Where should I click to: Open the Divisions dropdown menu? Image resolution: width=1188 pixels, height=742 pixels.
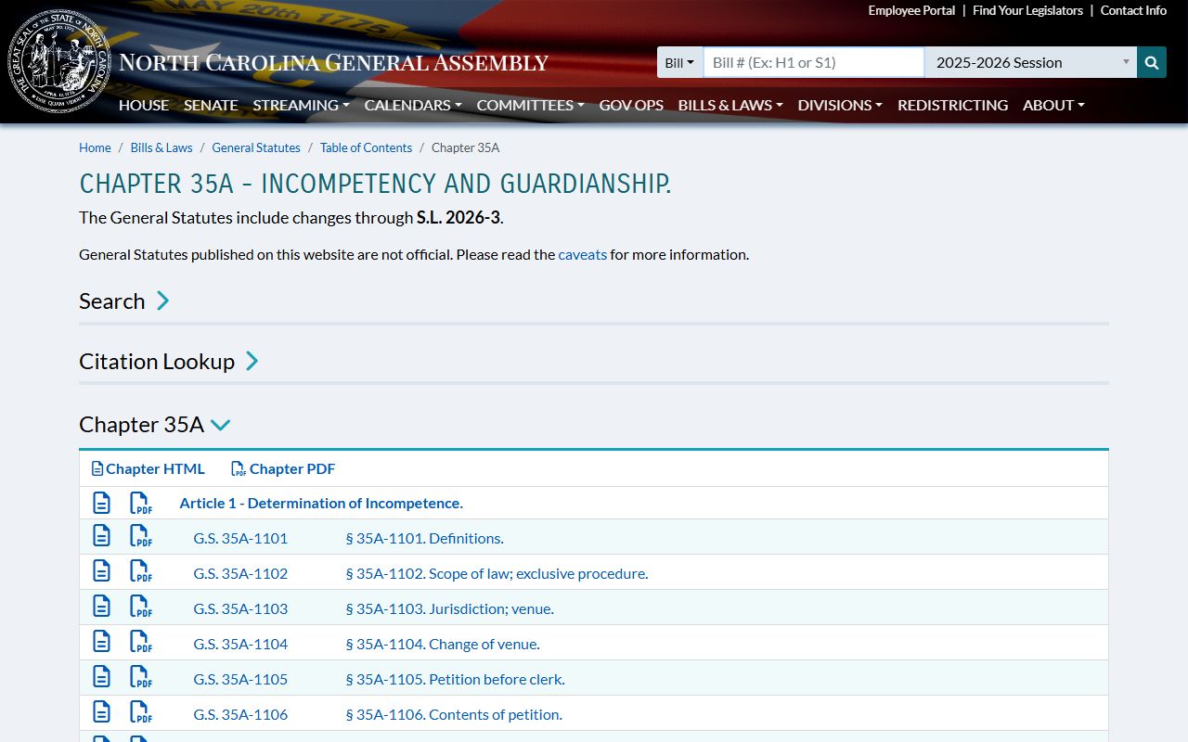tap(840, 105)
